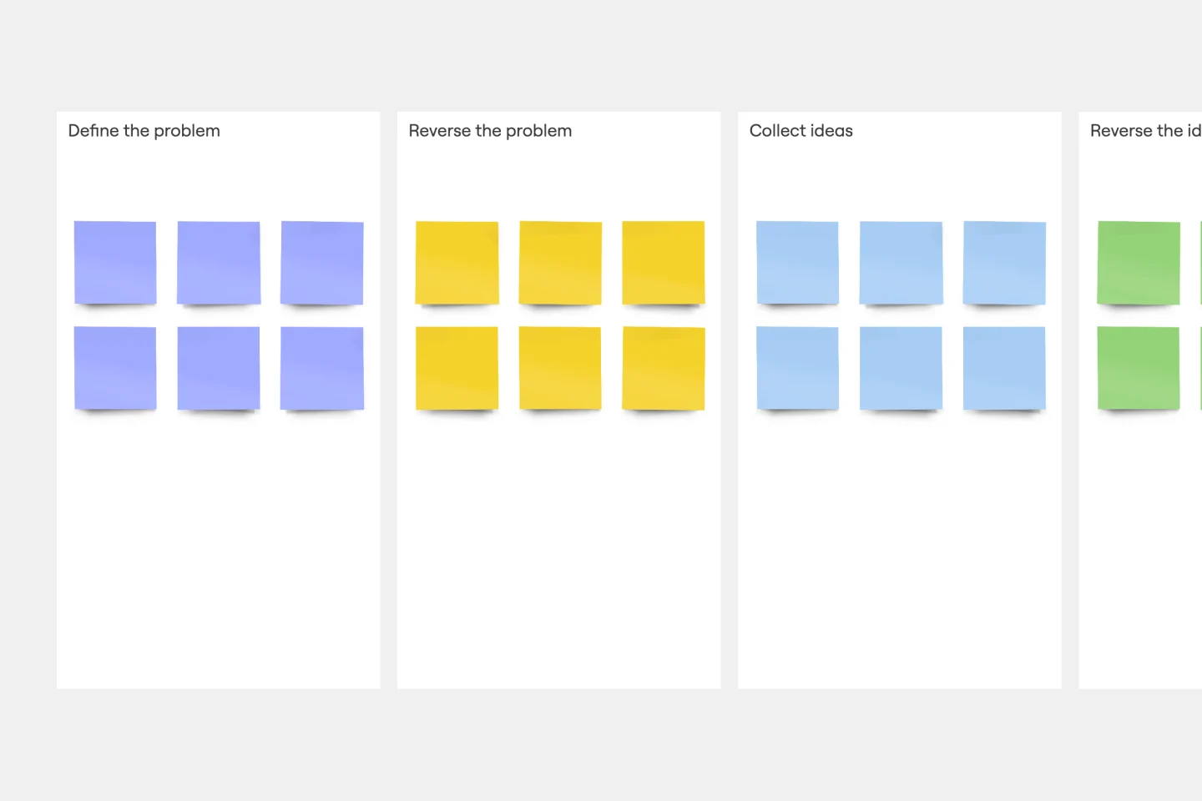Click the partially visible "Reverse the id" title

1144,131
